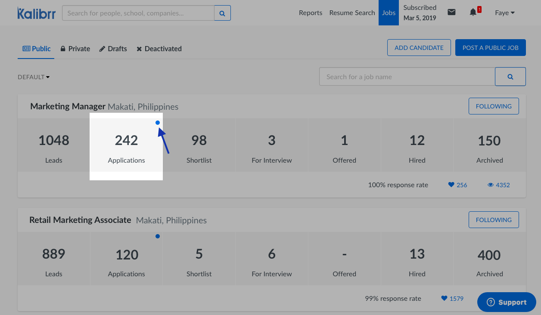Open Resume Search in top navigation

352,13
